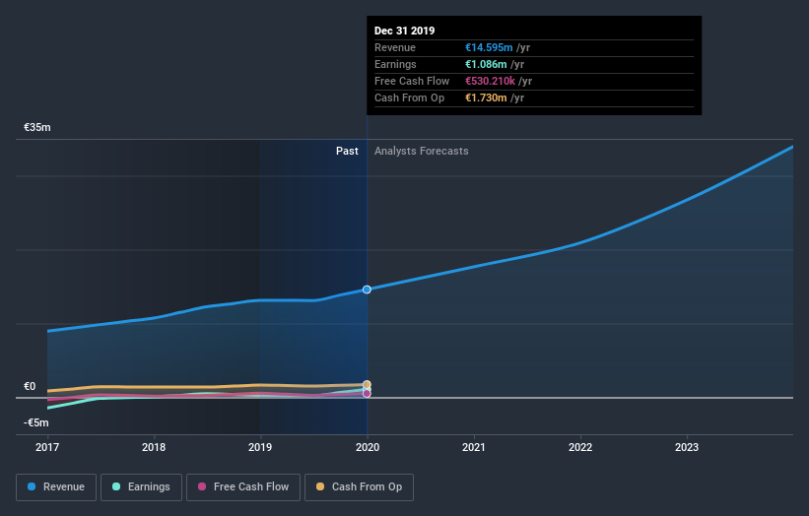Select the 2020 x-axis label
This screenshot has height=516, width=809.
(x=368, y=447)
